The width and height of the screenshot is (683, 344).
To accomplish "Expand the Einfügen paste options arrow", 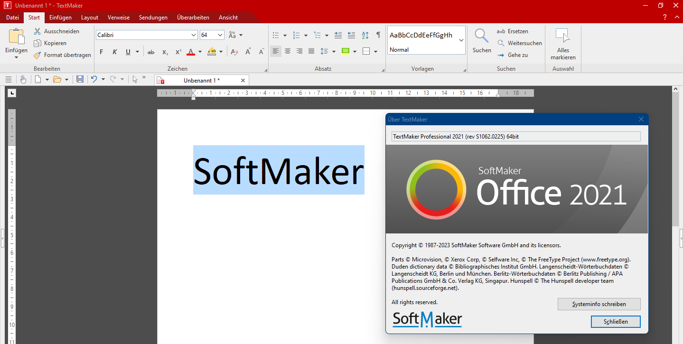I will click(x=16, y=57).
